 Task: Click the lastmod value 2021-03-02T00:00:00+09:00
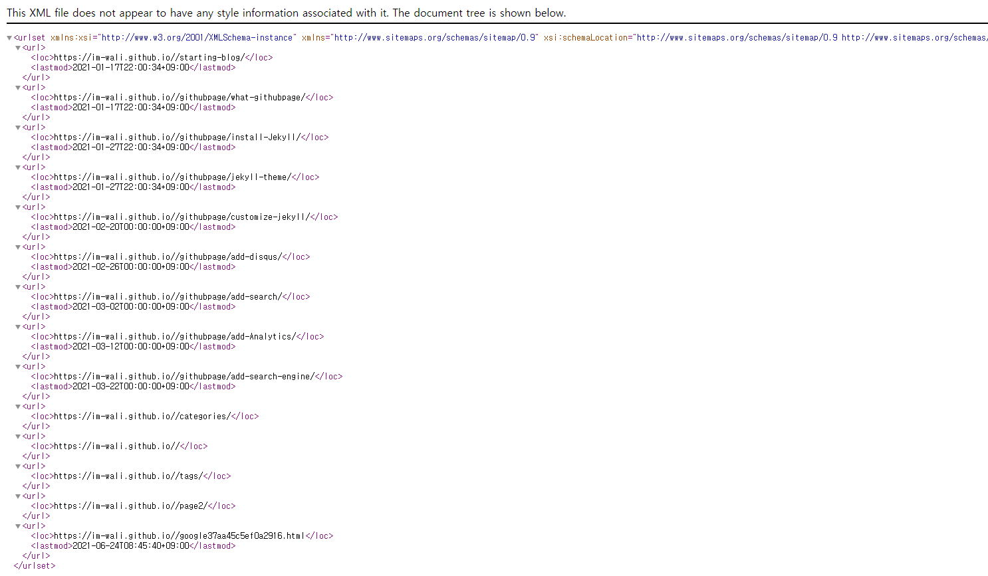click(x=131, y=307)
